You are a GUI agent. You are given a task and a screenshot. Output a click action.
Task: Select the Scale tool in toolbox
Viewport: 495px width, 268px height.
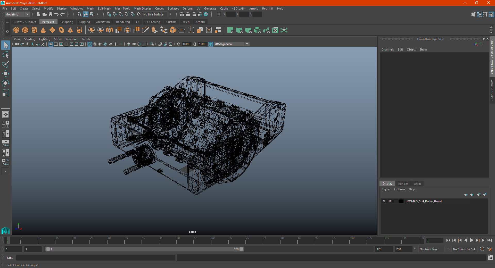point(6,93)
